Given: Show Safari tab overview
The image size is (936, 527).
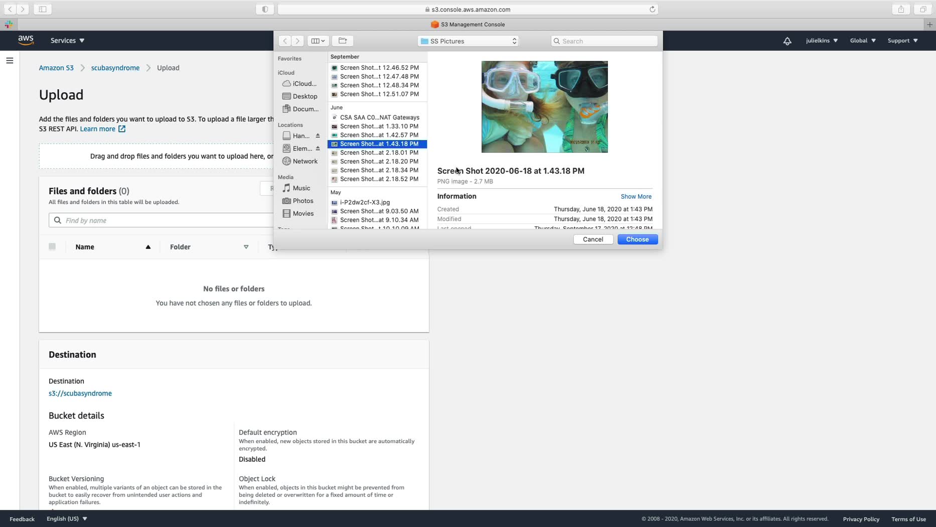Looking at the screenshot, I should [922, 9].
